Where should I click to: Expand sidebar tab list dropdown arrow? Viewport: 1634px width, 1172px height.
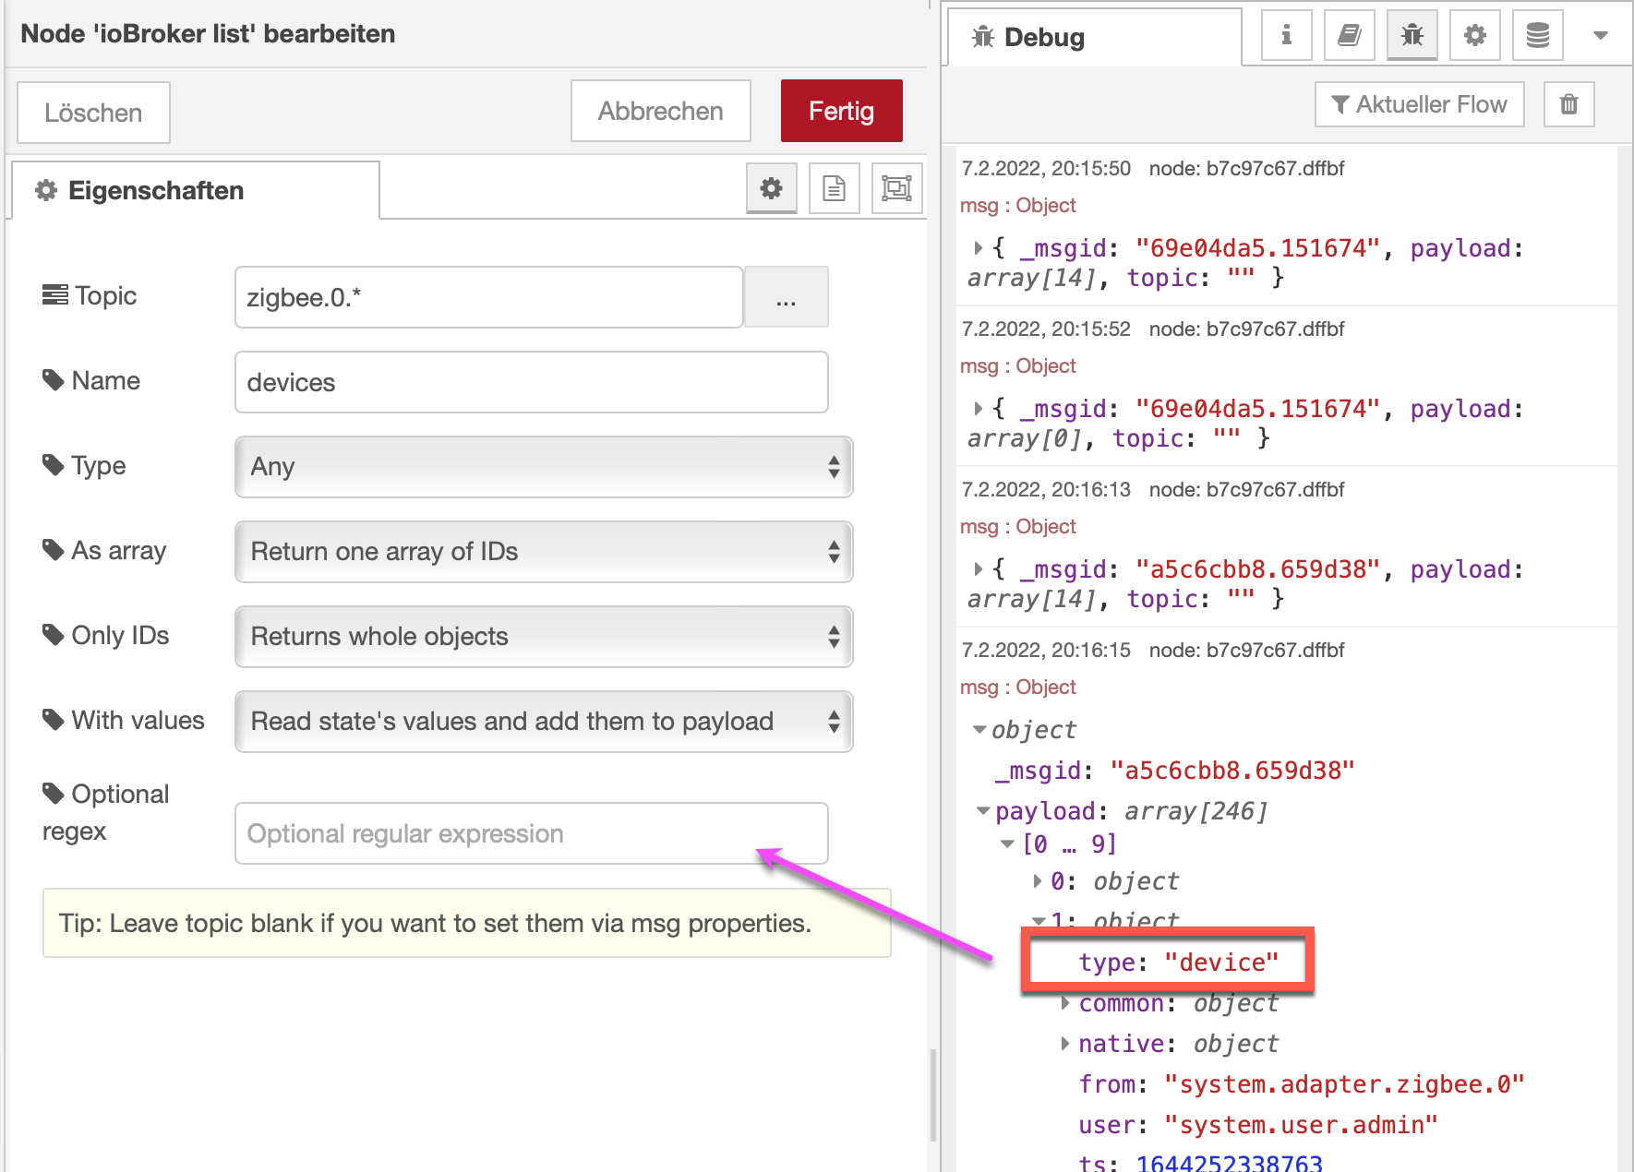tap(1601, 36)
